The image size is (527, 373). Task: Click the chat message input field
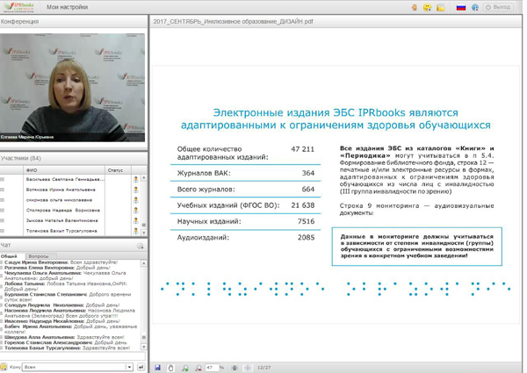click(x=73, y=355)
